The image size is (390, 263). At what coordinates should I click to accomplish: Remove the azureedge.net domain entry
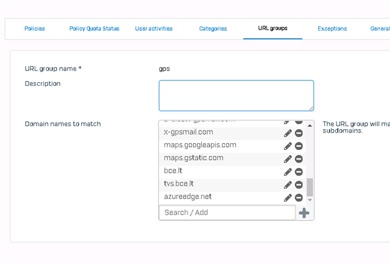299,198
